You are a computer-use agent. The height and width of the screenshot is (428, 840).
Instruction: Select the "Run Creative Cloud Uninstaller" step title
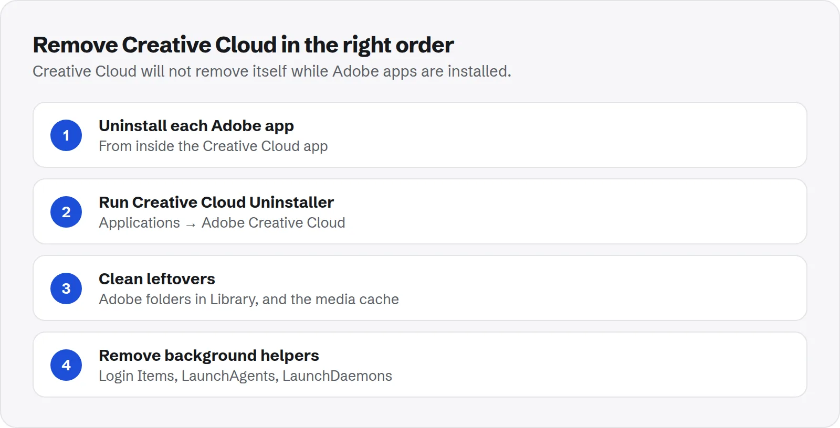(x=216, y=202)
